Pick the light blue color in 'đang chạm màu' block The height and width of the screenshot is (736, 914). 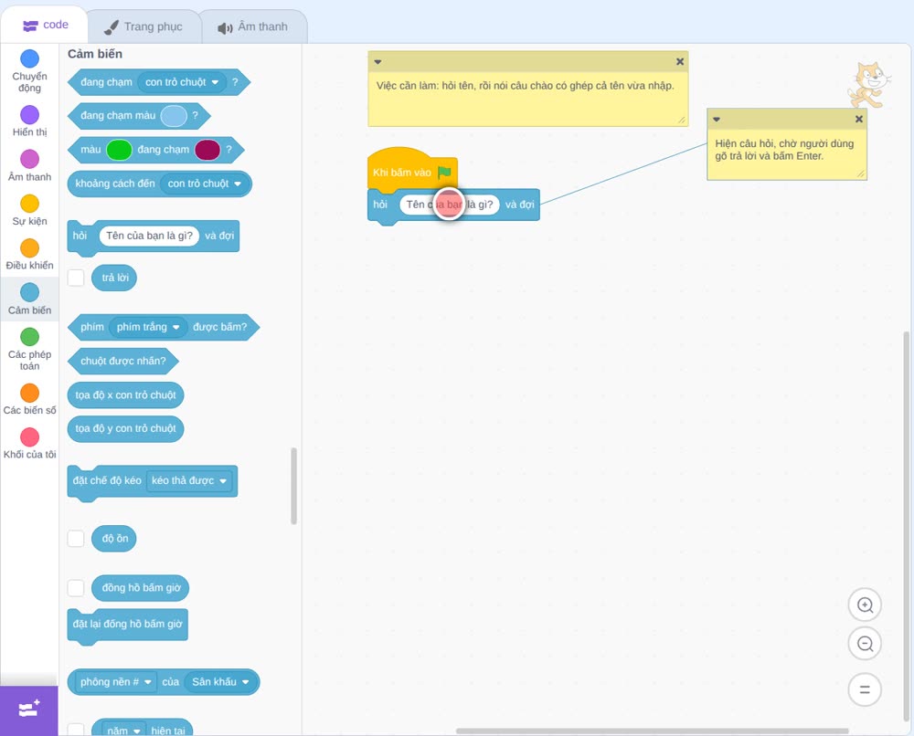tap(174, 116)
